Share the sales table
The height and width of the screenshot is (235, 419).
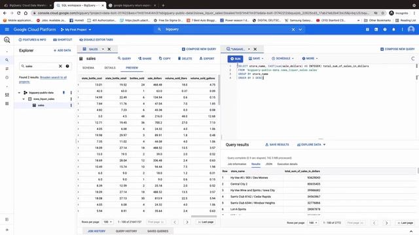145,58
